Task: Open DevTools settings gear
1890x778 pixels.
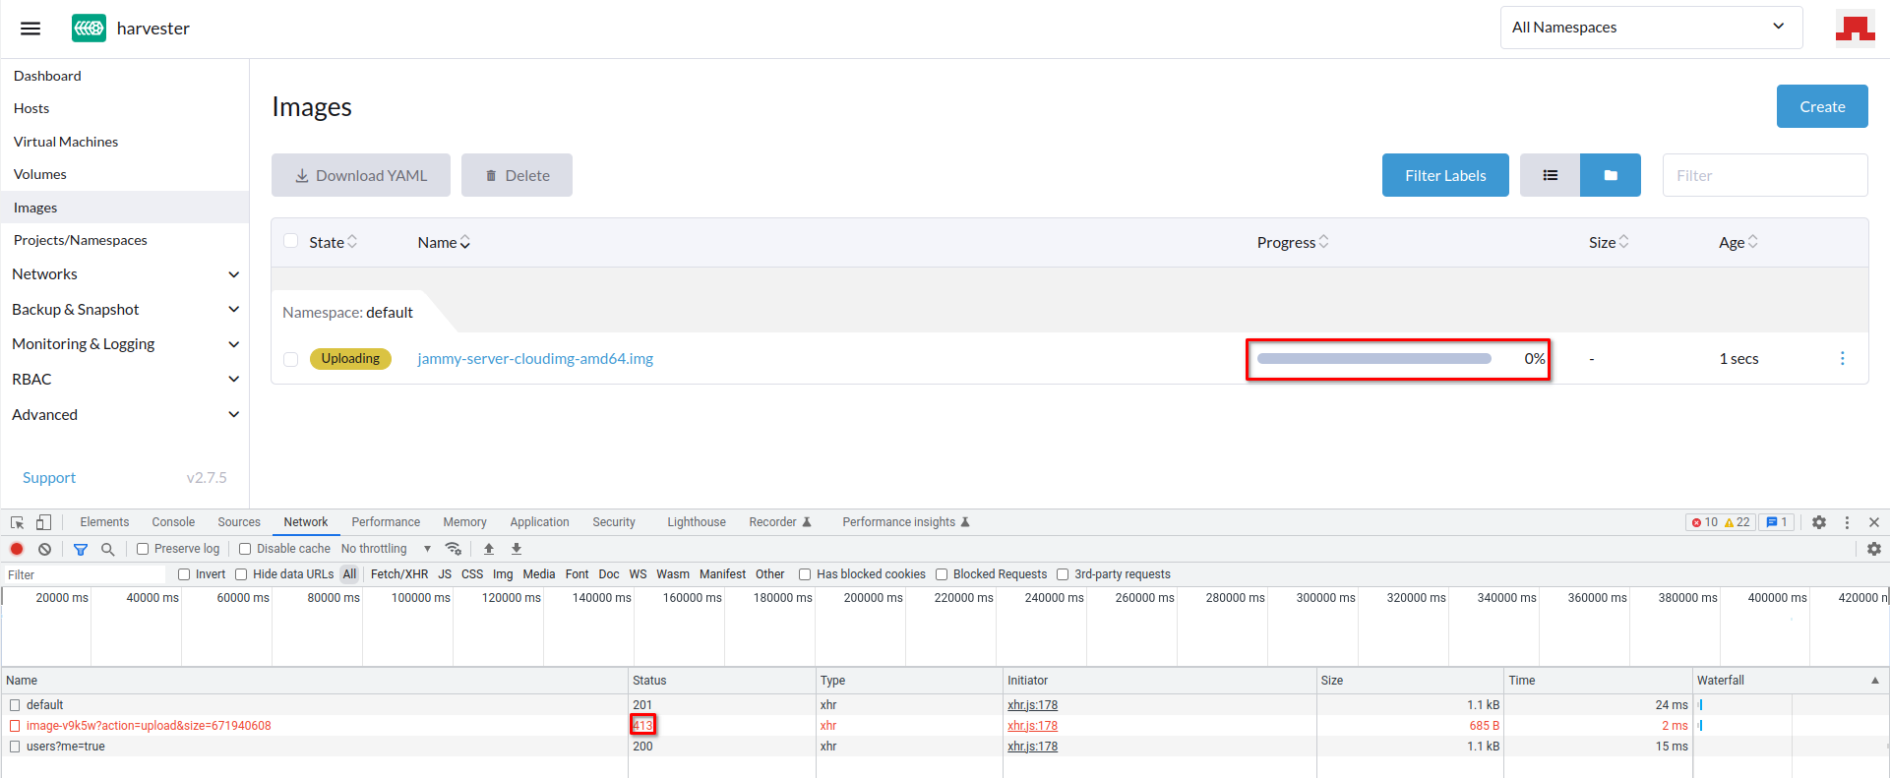Action: pyautogui.click(x=1818, y=522)
